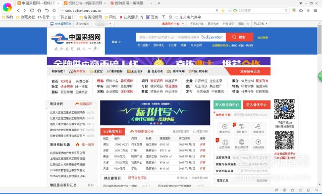The width and height of the screenshot is (322, 194).
Task: Click the 项目委托 document icon tile
Action: tap(242, 129)
